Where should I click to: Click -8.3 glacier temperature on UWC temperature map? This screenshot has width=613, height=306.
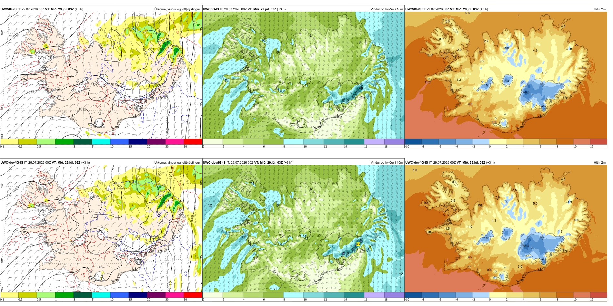point(527,92)
